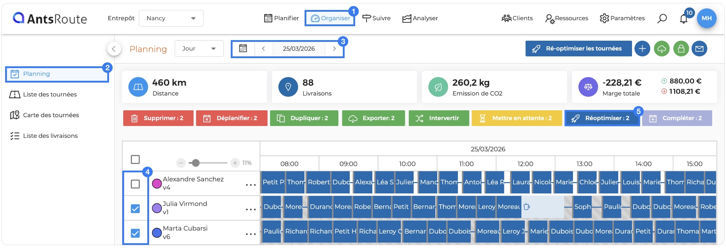Click the timeline zoom slider handle
726x248 pixels.
coord(196,163)
